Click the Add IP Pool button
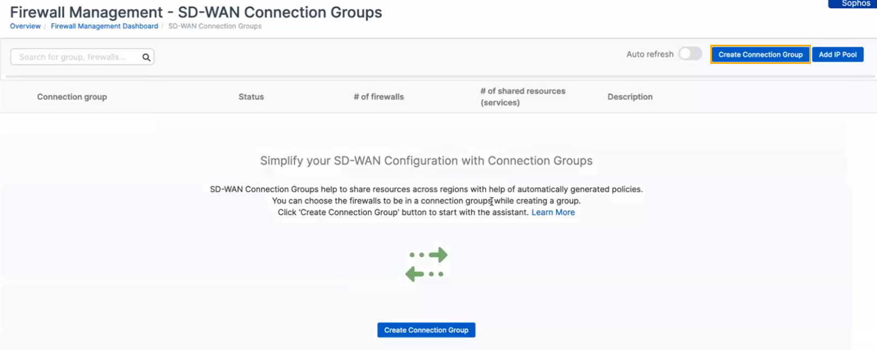This screenshot has width=877, height=350. [837, 55]
